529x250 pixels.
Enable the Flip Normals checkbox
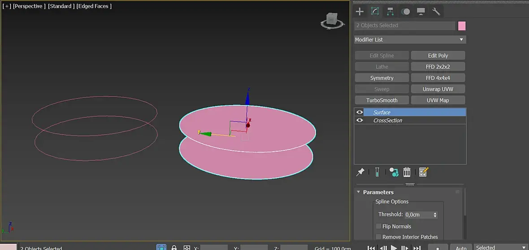pos(379,227)
